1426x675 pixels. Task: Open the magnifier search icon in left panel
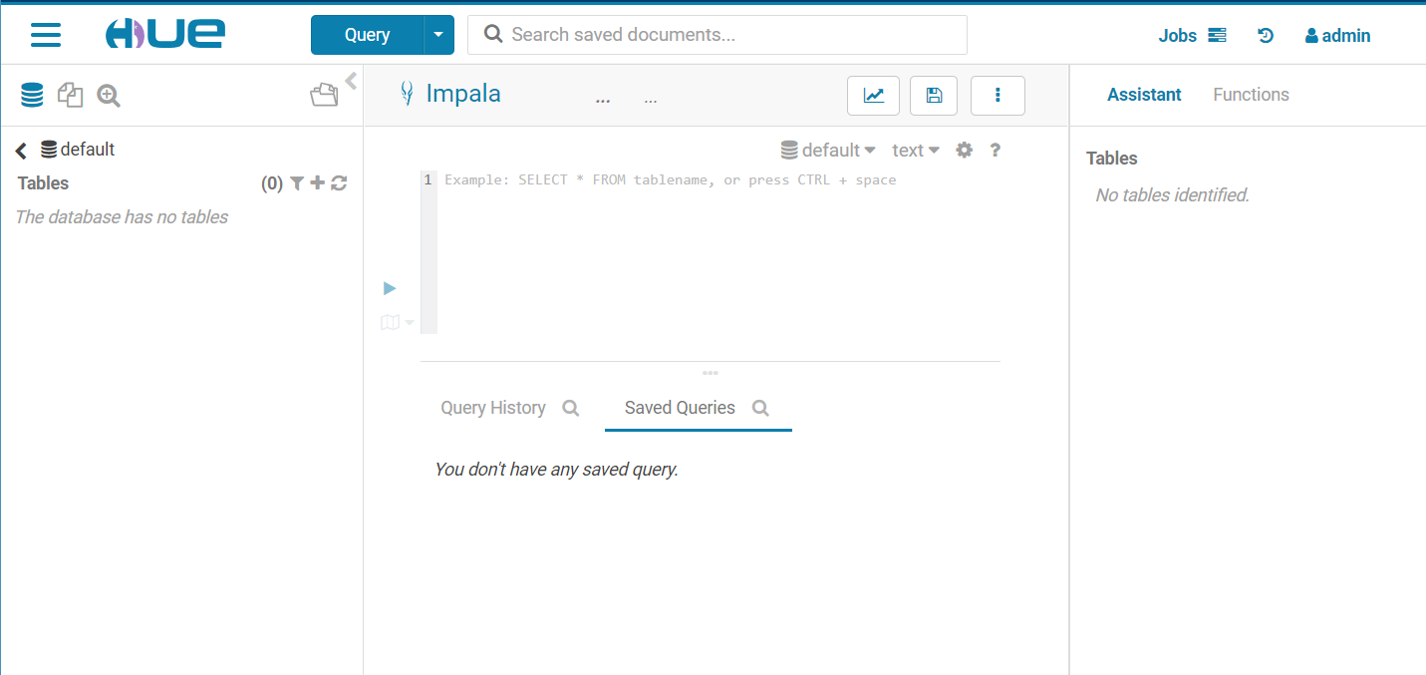tap(109, 96)
